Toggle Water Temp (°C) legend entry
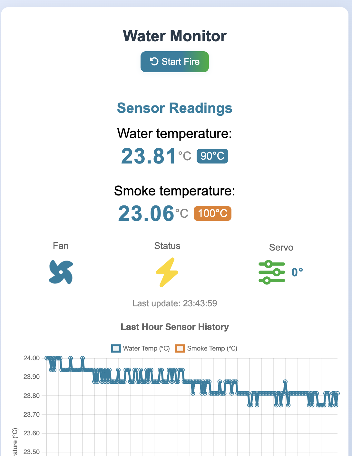This screenshot has height=456, width=352. click(141, 348)
